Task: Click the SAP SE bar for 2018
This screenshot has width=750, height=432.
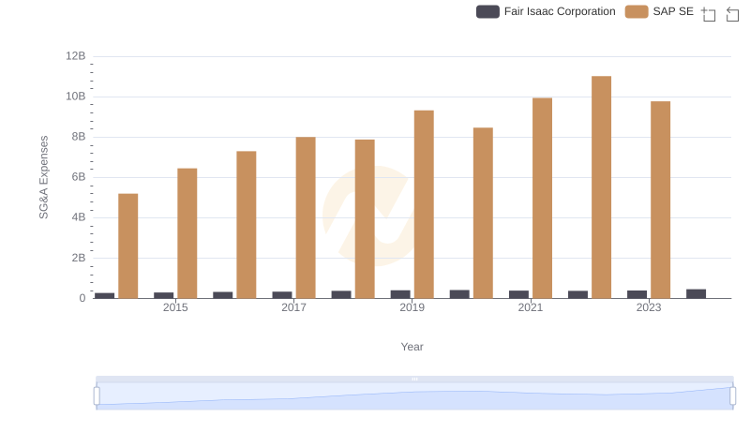Action: tap(365, 219)
